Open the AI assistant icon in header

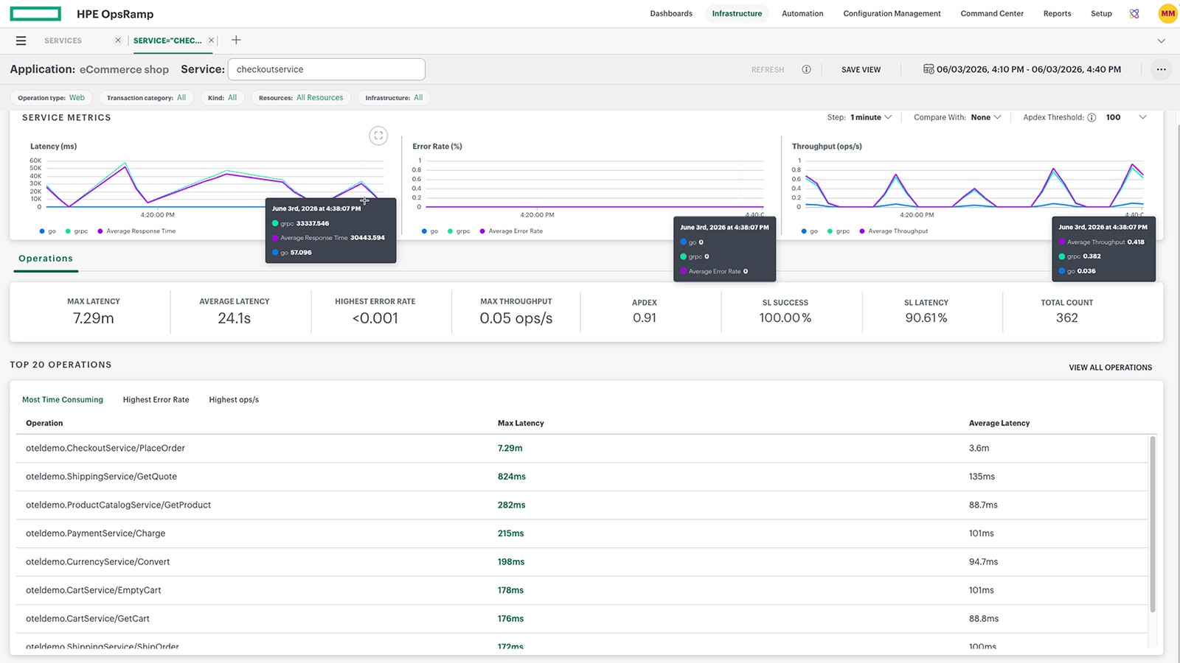[1134, 13]
